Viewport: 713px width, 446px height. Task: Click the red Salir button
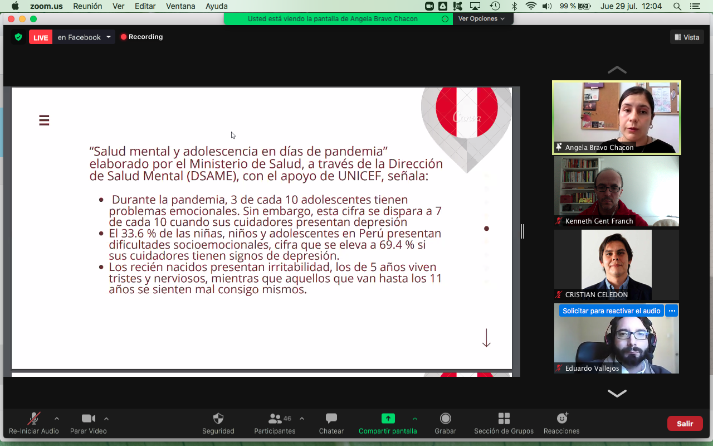click(x=685, y=424)
